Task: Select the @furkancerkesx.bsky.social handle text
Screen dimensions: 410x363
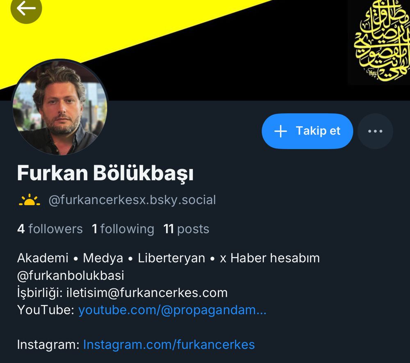Action: pyautogui.click(x=132, y=200)
